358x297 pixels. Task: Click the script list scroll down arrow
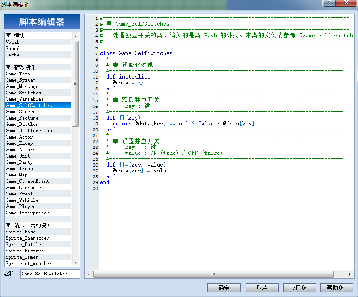click(75, 263)
